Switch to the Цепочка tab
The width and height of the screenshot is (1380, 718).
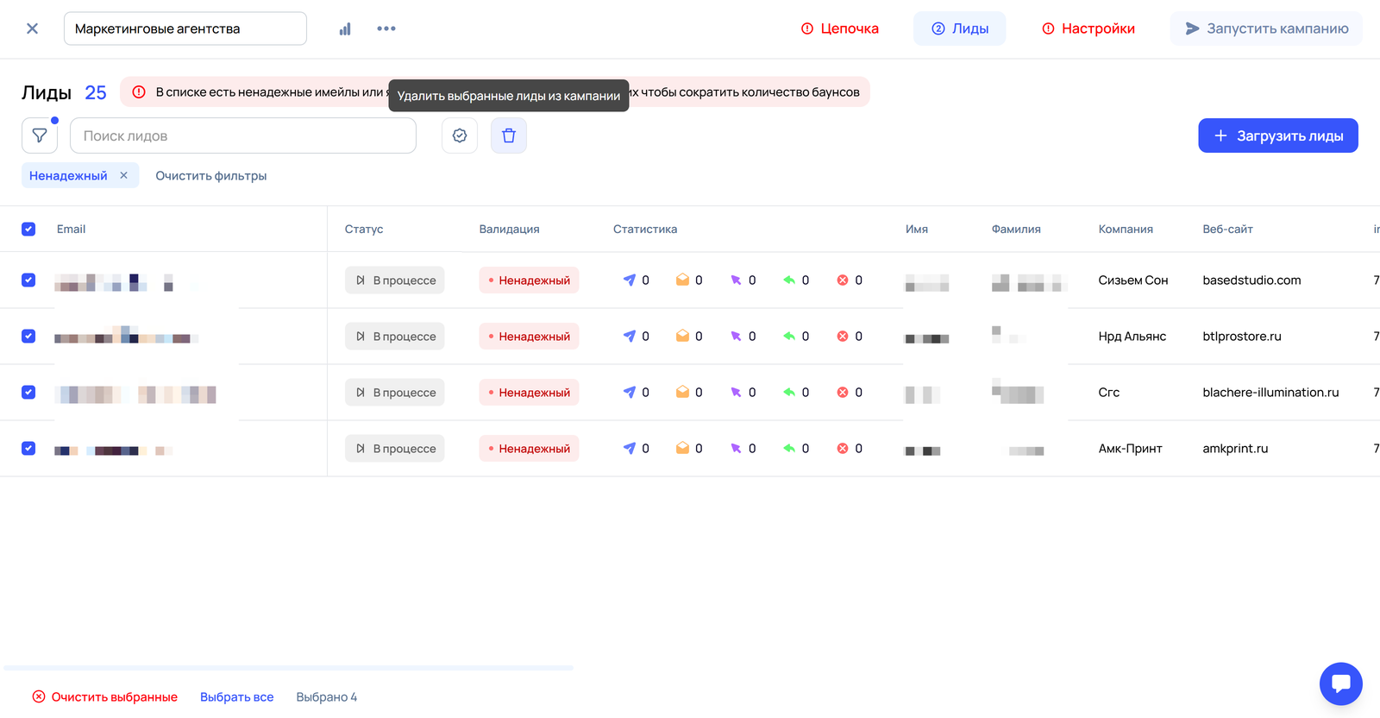tap(839, 28)
